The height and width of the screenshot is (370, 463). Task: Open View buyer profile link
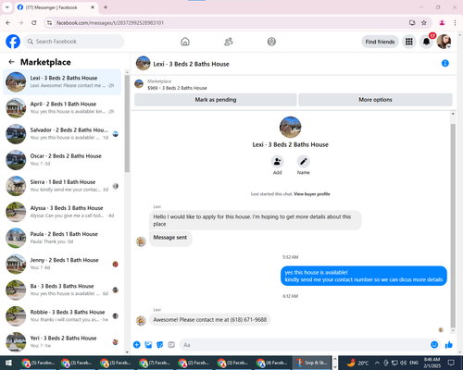(x=312, y=194)
